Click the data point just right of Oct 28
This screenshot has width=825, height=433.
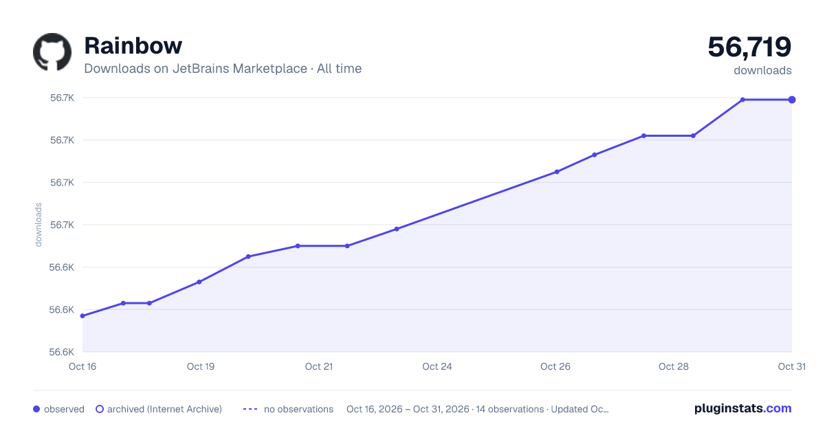693,135
